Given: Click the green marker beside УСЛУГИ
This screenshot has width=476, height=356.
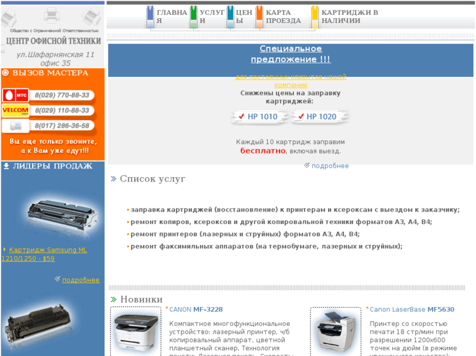Looking at the screenshot, I should [x=194, y=17].
